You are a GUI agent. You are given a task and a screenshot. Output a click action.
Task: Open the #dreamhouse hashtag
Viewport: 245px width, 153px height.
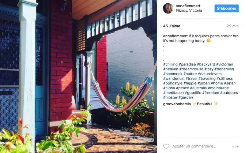coord(191,69)
